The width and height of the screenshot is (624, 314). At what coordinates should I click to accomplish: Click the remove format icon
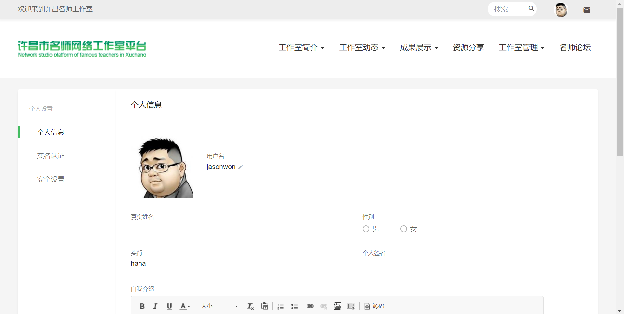(x=250, y=306)
